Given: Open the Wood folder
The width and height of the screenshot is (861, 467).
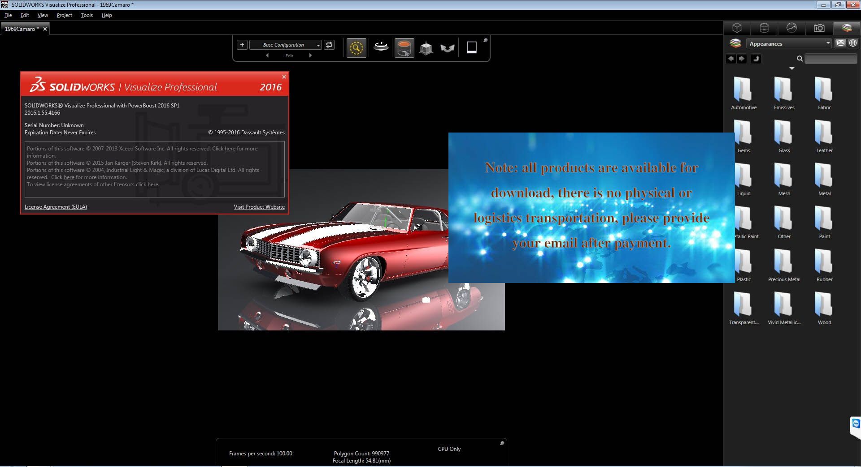Looking at the screenshot, I should [x=824, y=308].
